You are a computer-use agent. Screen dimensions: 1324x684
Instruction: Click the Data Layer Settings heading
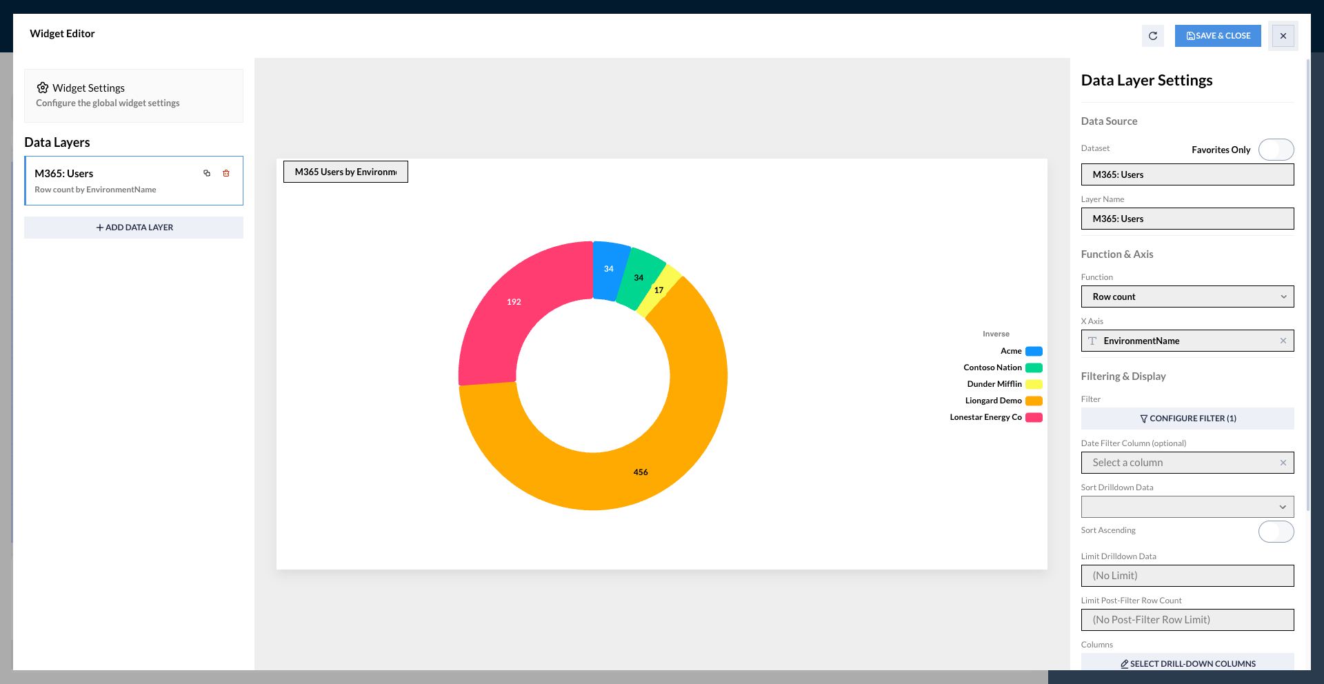(x=1147, y=80)
